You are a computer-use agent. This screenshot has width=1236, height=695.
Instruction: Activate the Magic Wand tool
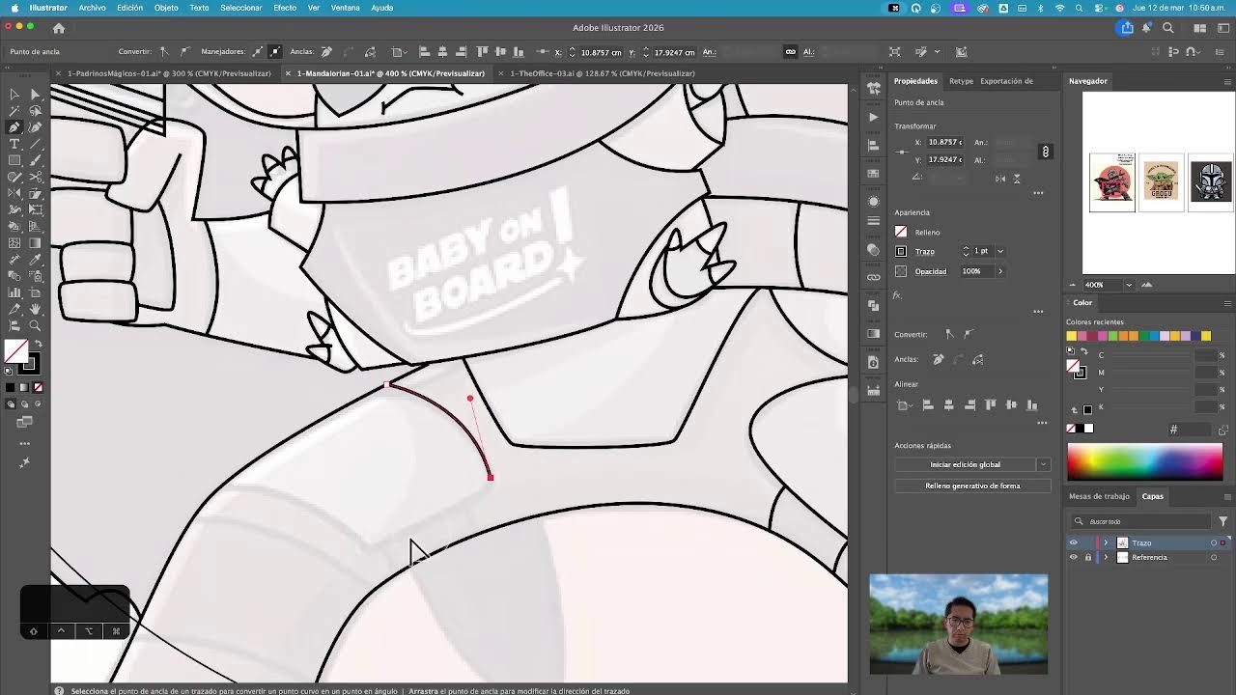14,111
